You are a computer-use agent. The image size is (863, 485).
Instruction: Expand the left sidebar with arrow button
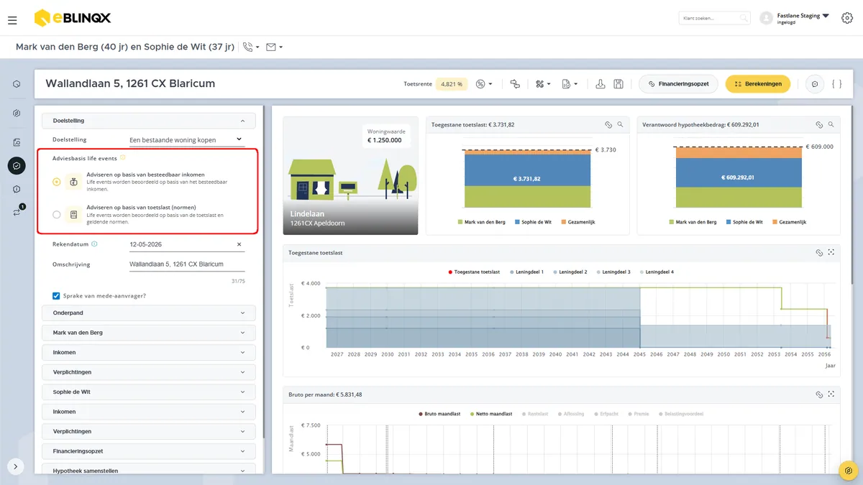point(16,466)
